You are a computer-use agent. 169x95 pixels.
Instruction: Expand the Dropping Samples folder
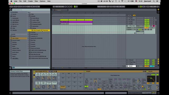point(30,24)
